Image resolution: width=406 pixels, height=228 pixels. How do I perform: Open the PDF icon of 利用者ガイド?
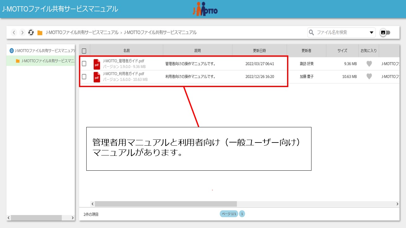(97, 77)
